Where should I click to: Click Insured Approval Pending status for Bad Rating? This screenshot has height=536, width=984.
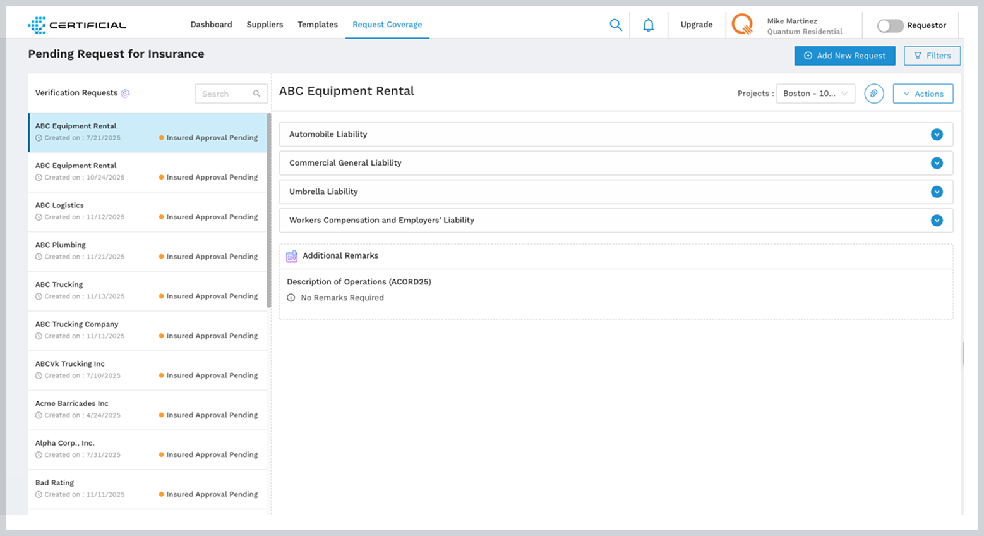pos(208,494)
